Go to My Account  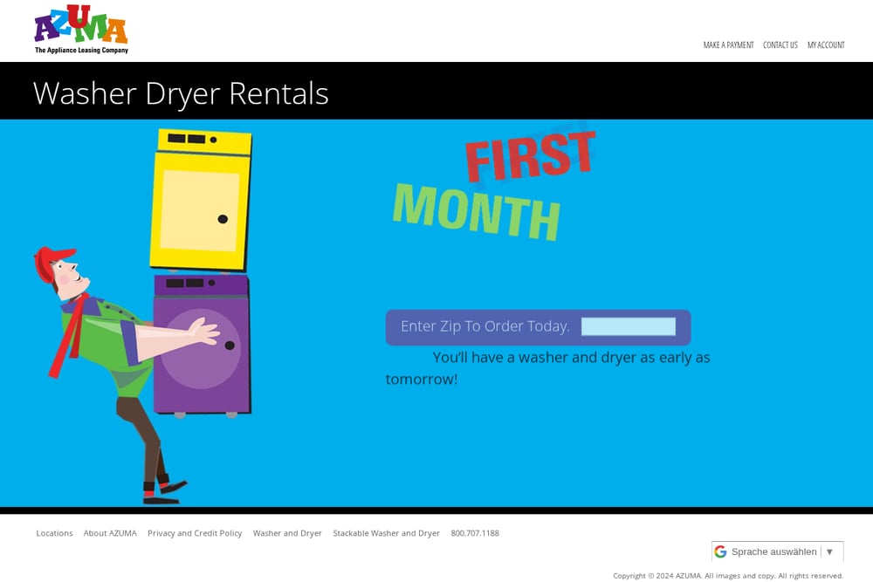tap(826, 45)
